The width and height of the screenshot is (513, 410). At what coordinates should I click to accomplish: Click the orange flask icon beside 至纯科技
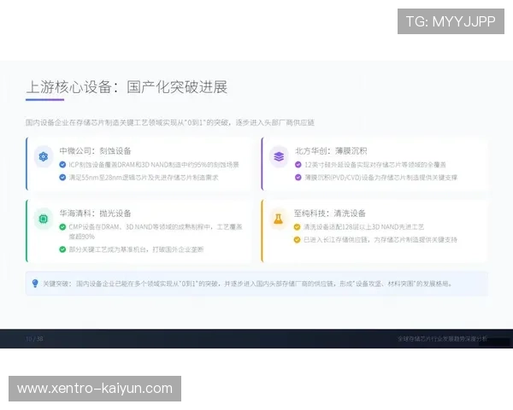coord(279,219)
